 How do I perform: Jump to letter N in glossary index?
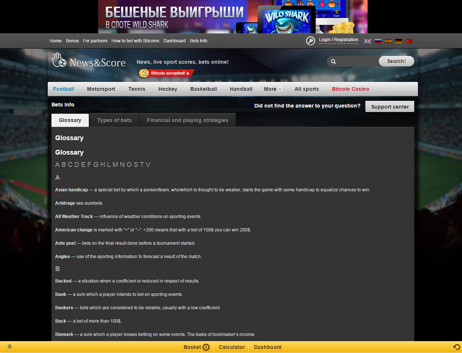point(122,165)
